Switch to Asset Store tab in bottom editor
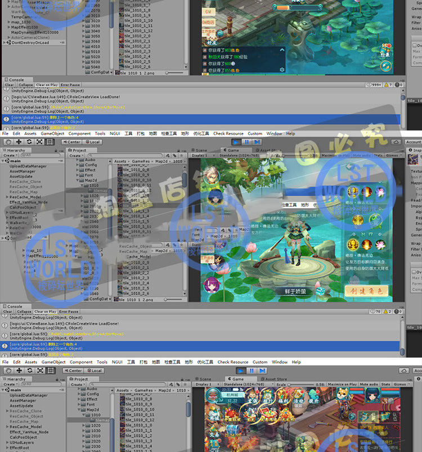Screen dimensions: 422x452 [x=274, y=379]
